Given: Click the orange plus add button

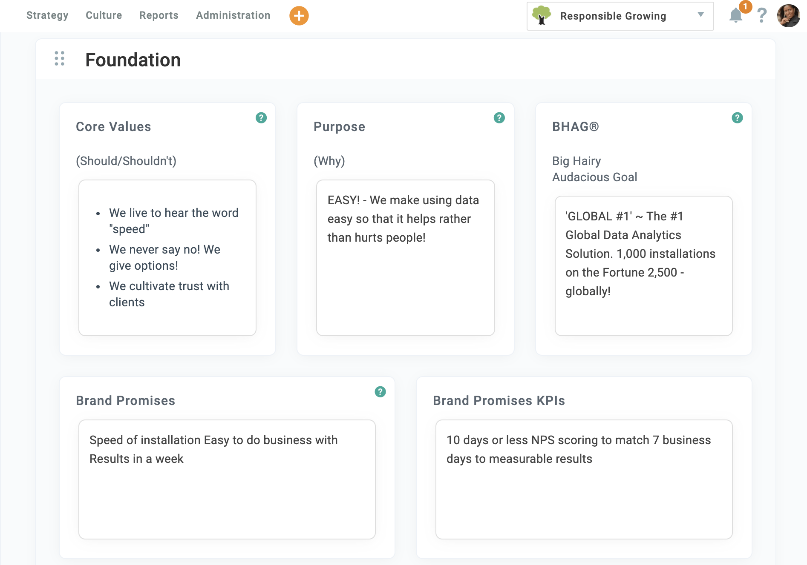Looking at the screenshot, I should click(299, 16).
